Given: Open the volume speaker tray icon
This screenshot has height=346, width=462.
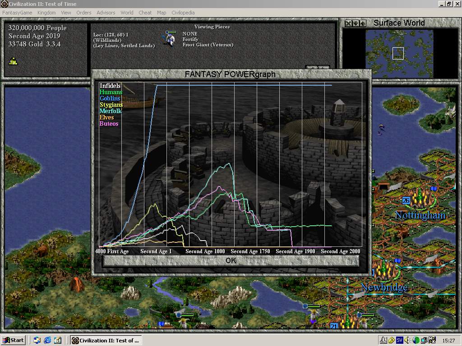Looking at the screenshot, I should (407, 341).
